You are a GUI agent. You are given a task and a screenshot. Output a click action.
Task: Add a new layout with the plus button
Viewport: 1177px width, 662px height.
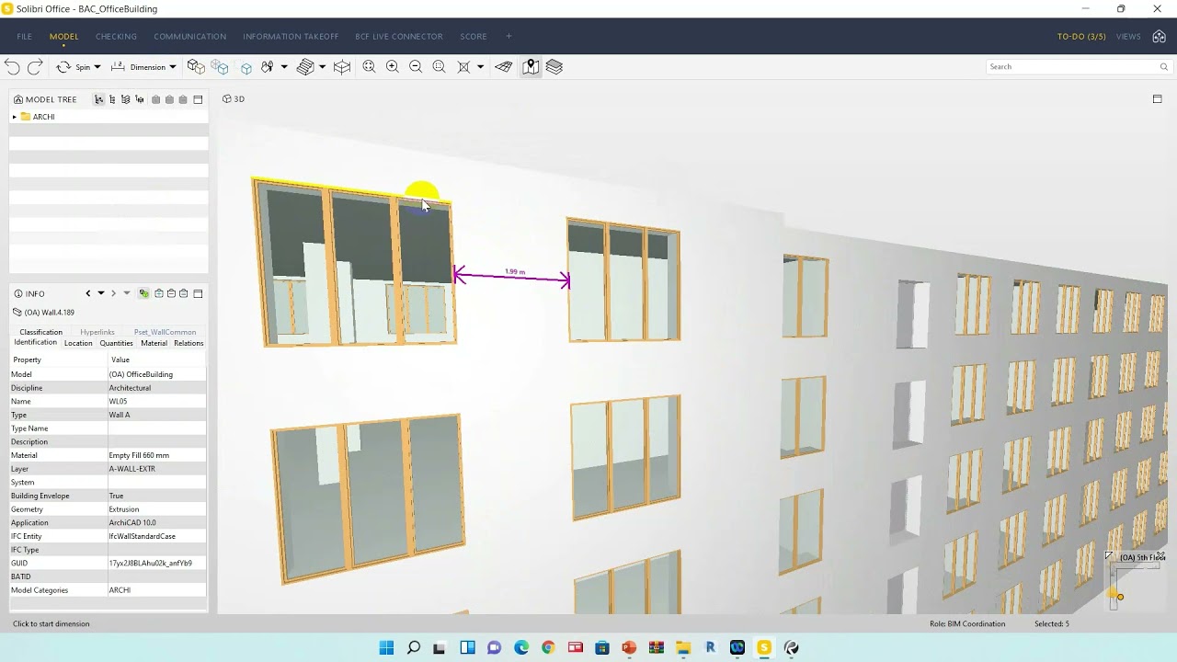tap(509, 37)
